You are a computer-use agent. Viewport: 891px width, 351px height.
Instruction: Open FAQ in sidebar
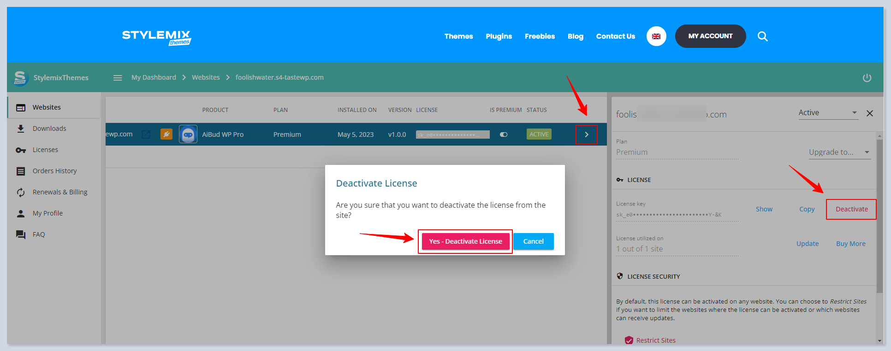pos(53,234)
